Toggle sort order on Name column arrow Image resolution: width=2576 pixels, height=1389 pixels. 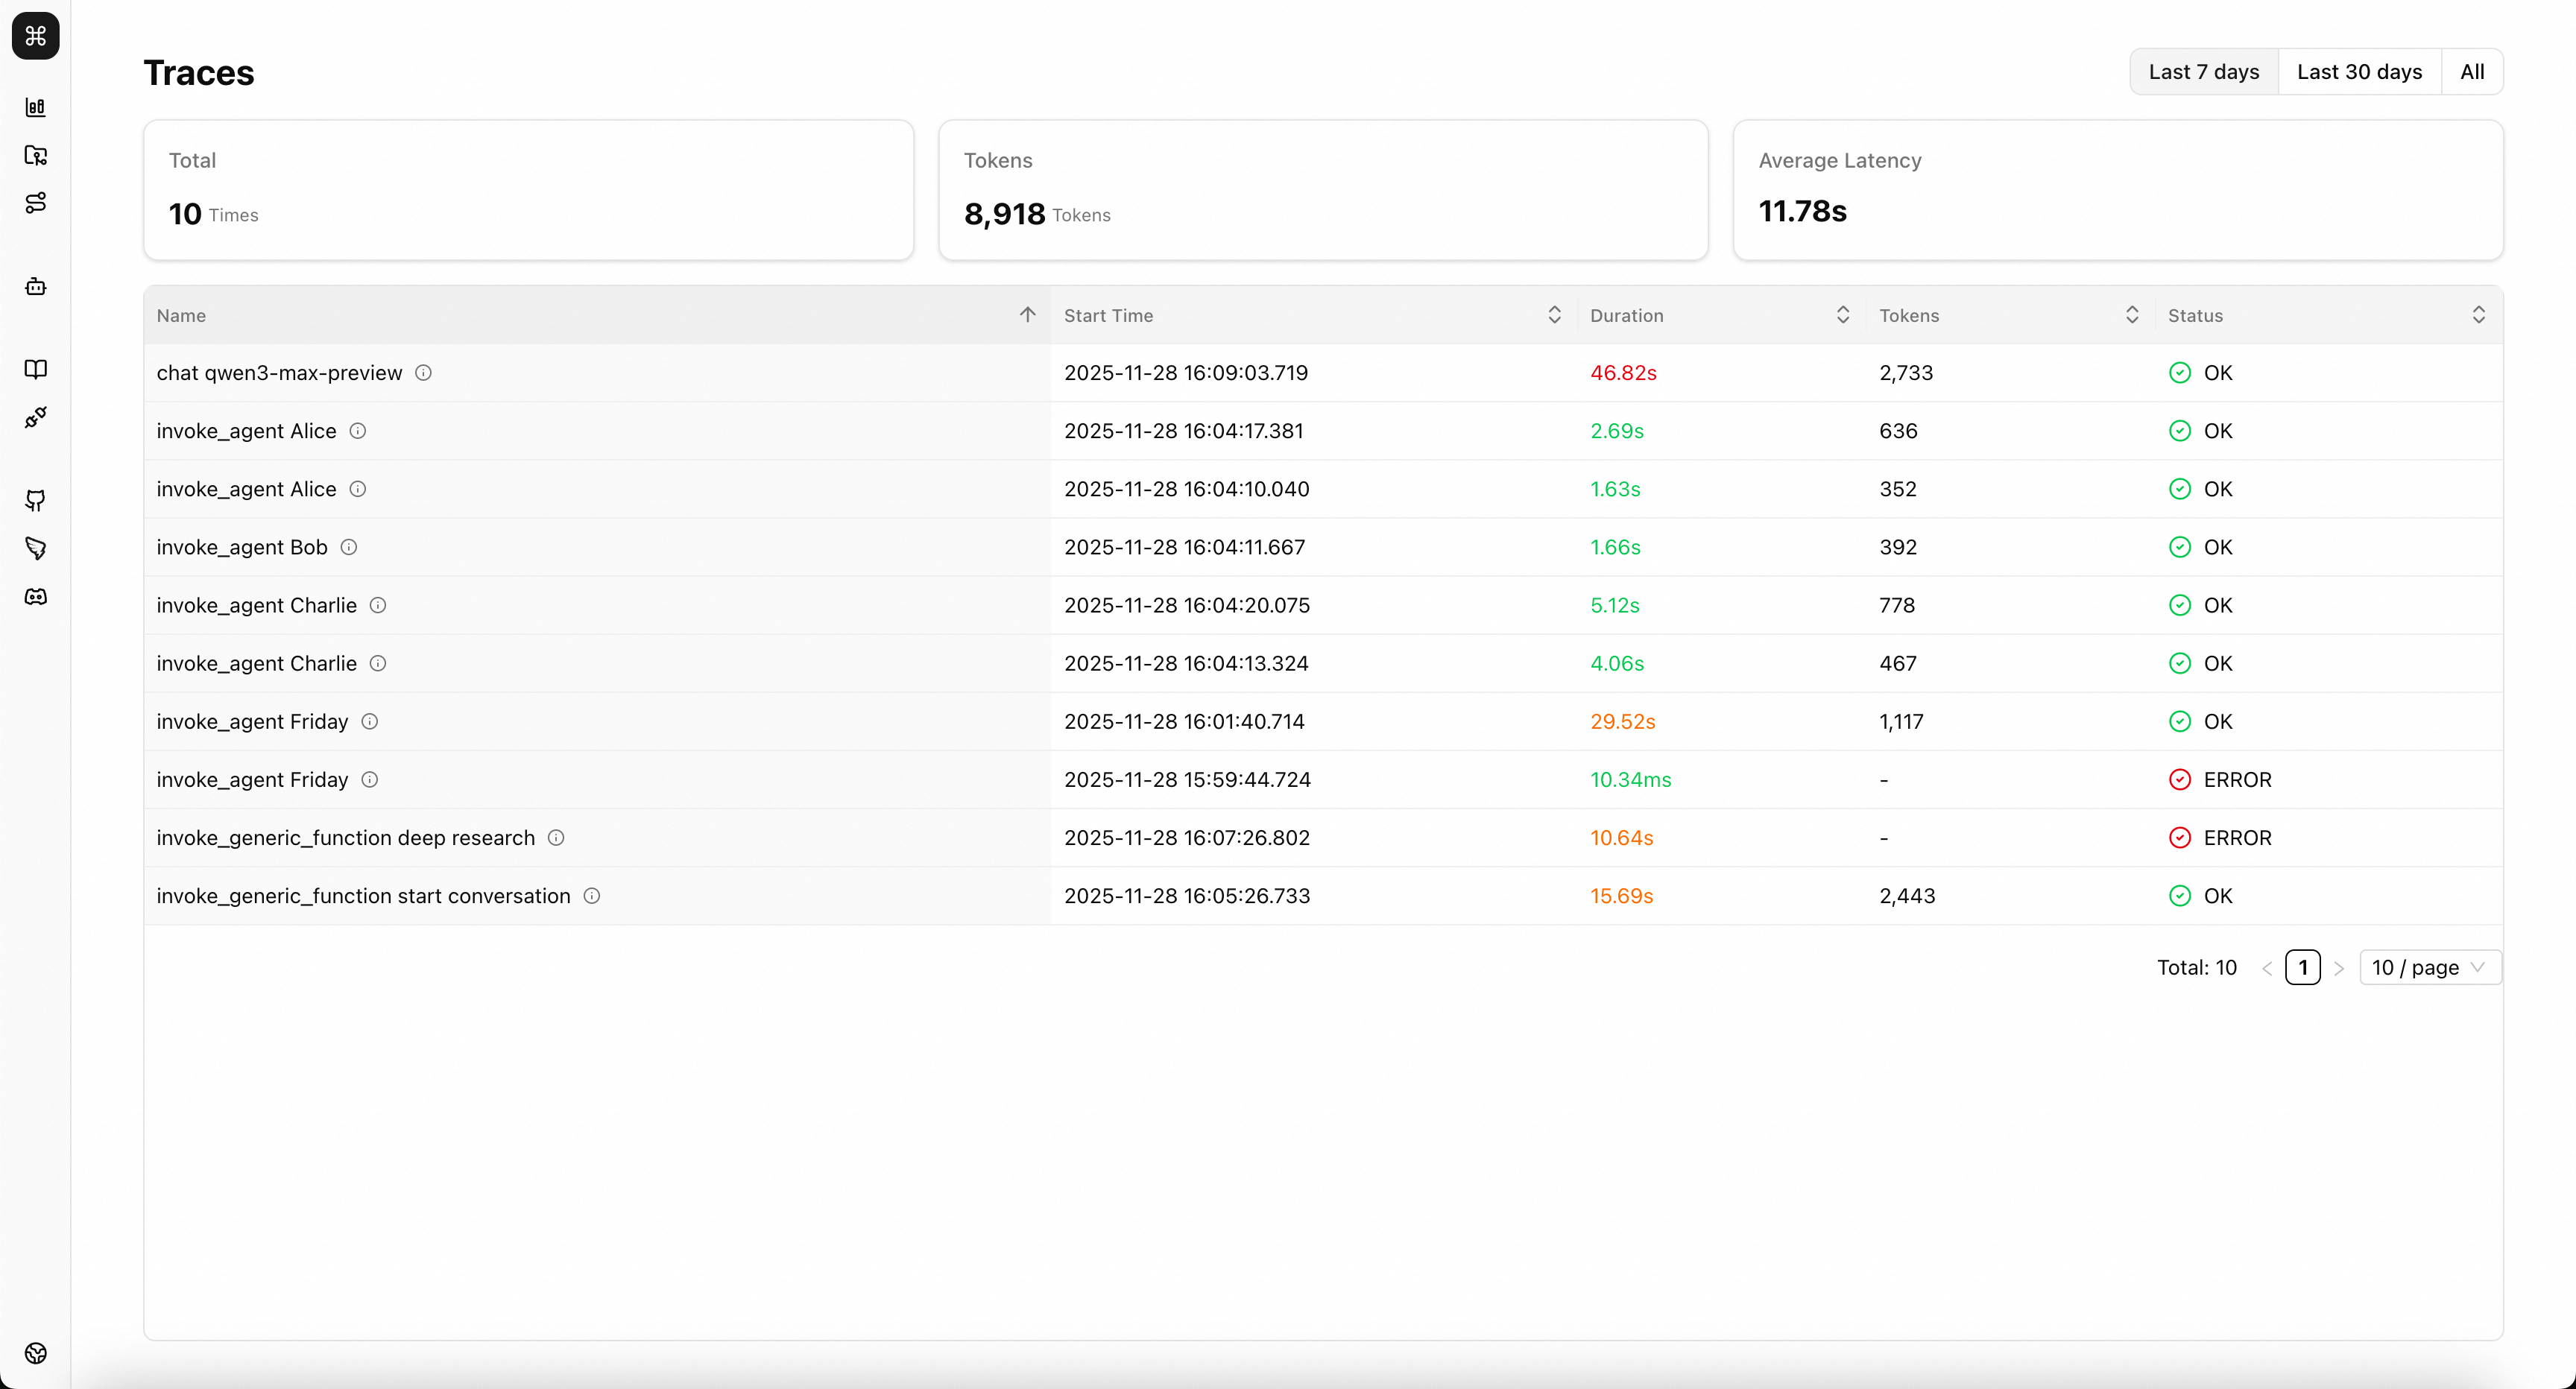click(1027, 315)
